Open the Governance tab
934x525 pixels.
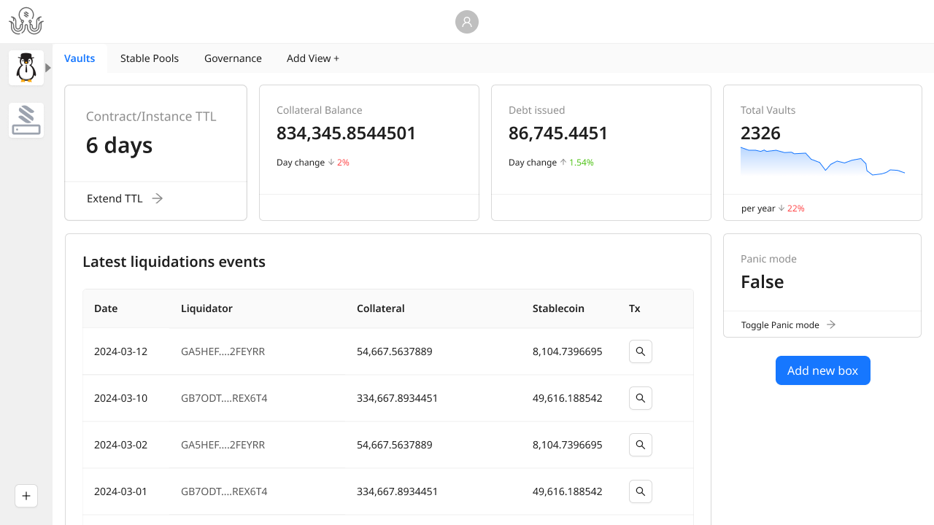click(233, 58)
